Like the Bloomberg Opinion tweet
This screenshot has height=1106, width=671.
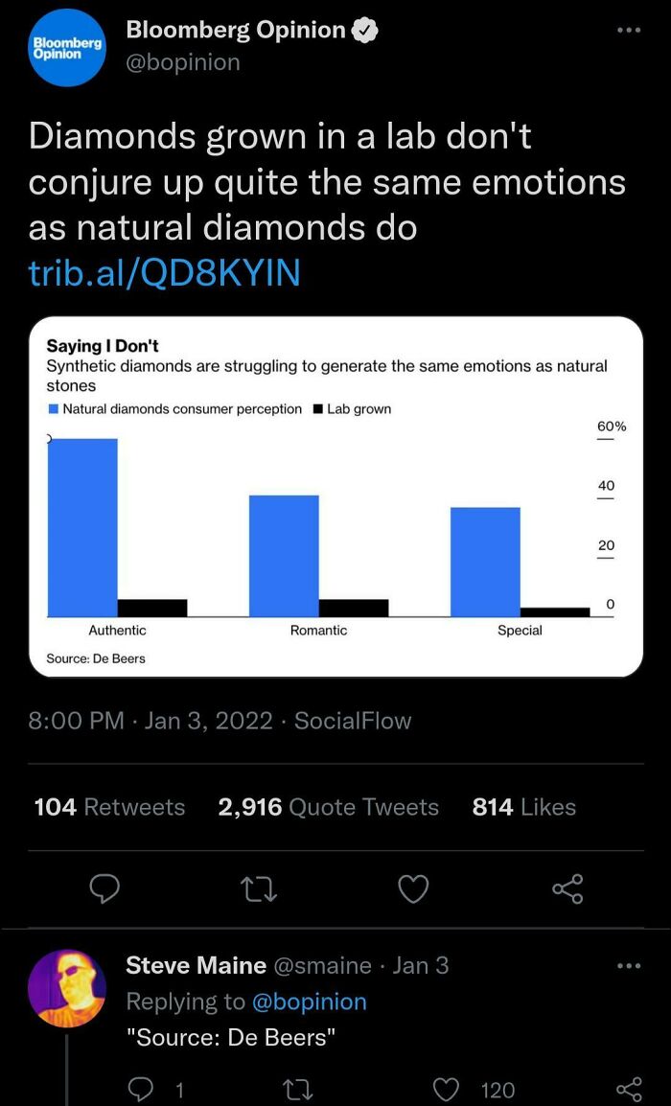413,890
